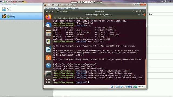Click the Activities button in top bar
Viewport: 173px width, 97px height.
click(50, 11)
